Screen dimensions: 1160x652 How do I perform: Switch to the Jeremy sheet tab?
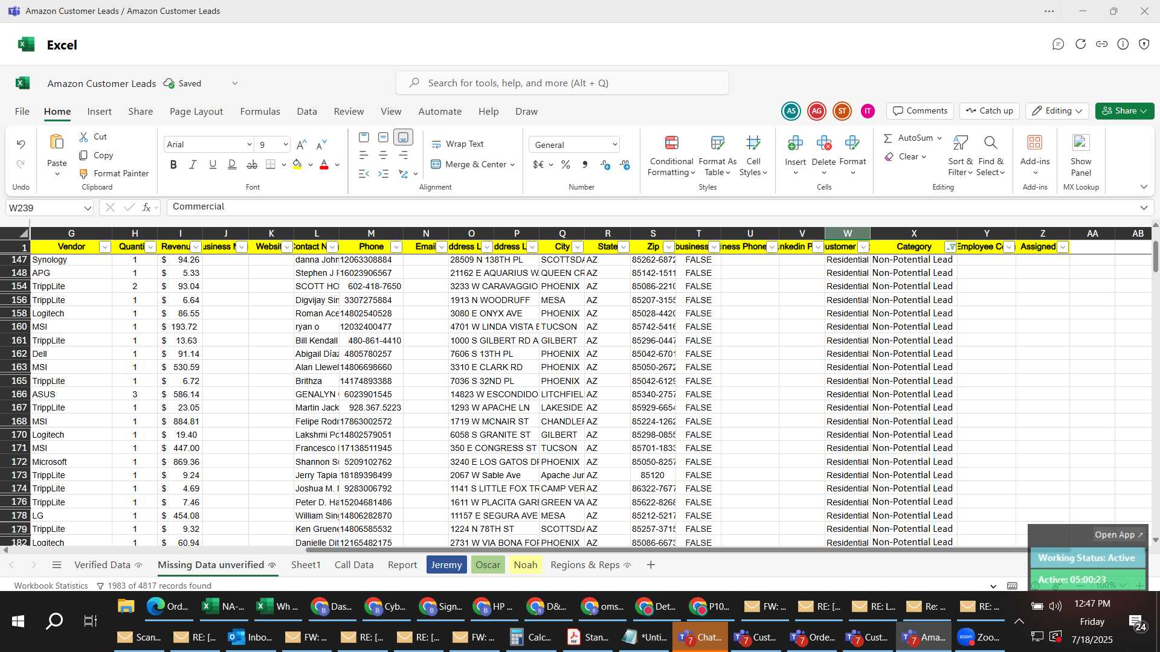pos(446,565)
